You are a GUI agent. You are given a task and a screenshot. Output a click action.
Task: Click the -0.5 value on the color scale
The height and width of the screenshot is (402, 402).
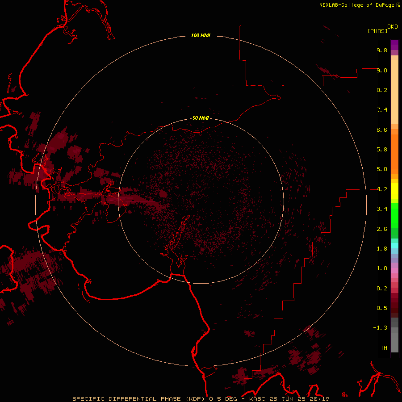pyautogui.click(x=380, y=308)
